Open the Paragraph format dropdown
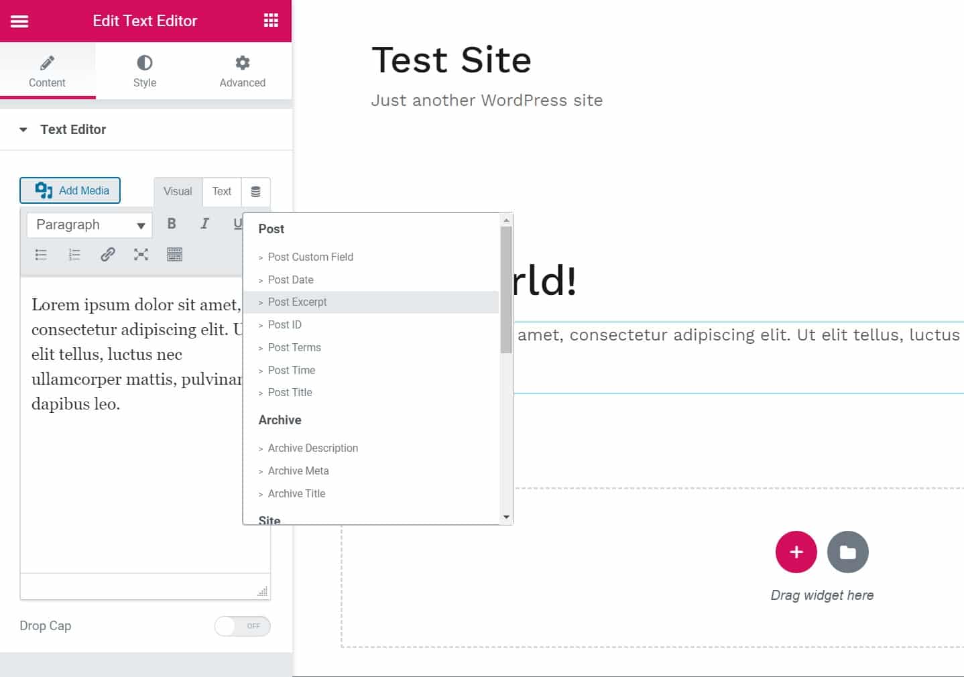 pos(90,225)
